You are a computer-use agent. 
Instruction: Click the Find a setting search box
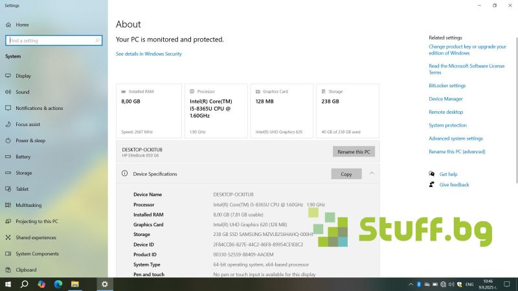pyautogui.click(x=53, y=40)
